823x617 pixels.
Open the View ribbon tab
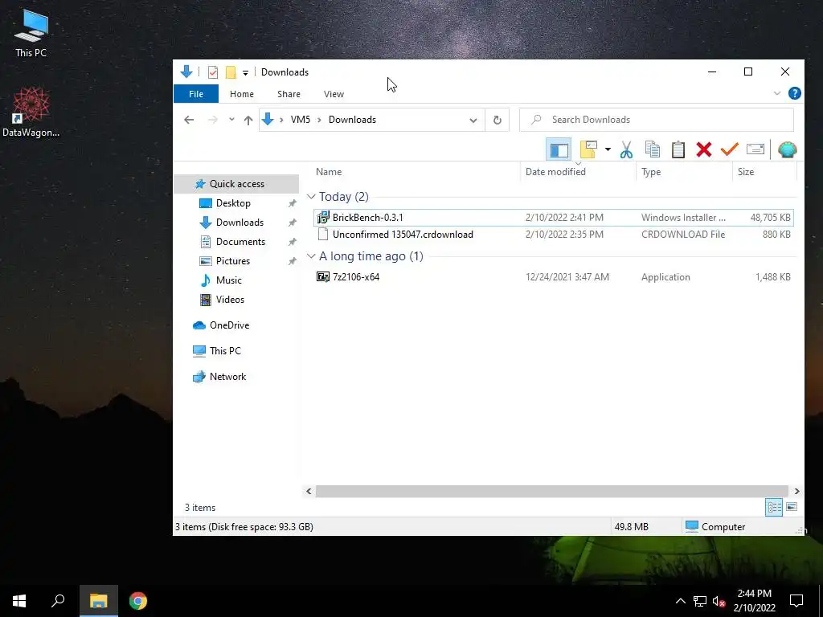tap(334, 94)
